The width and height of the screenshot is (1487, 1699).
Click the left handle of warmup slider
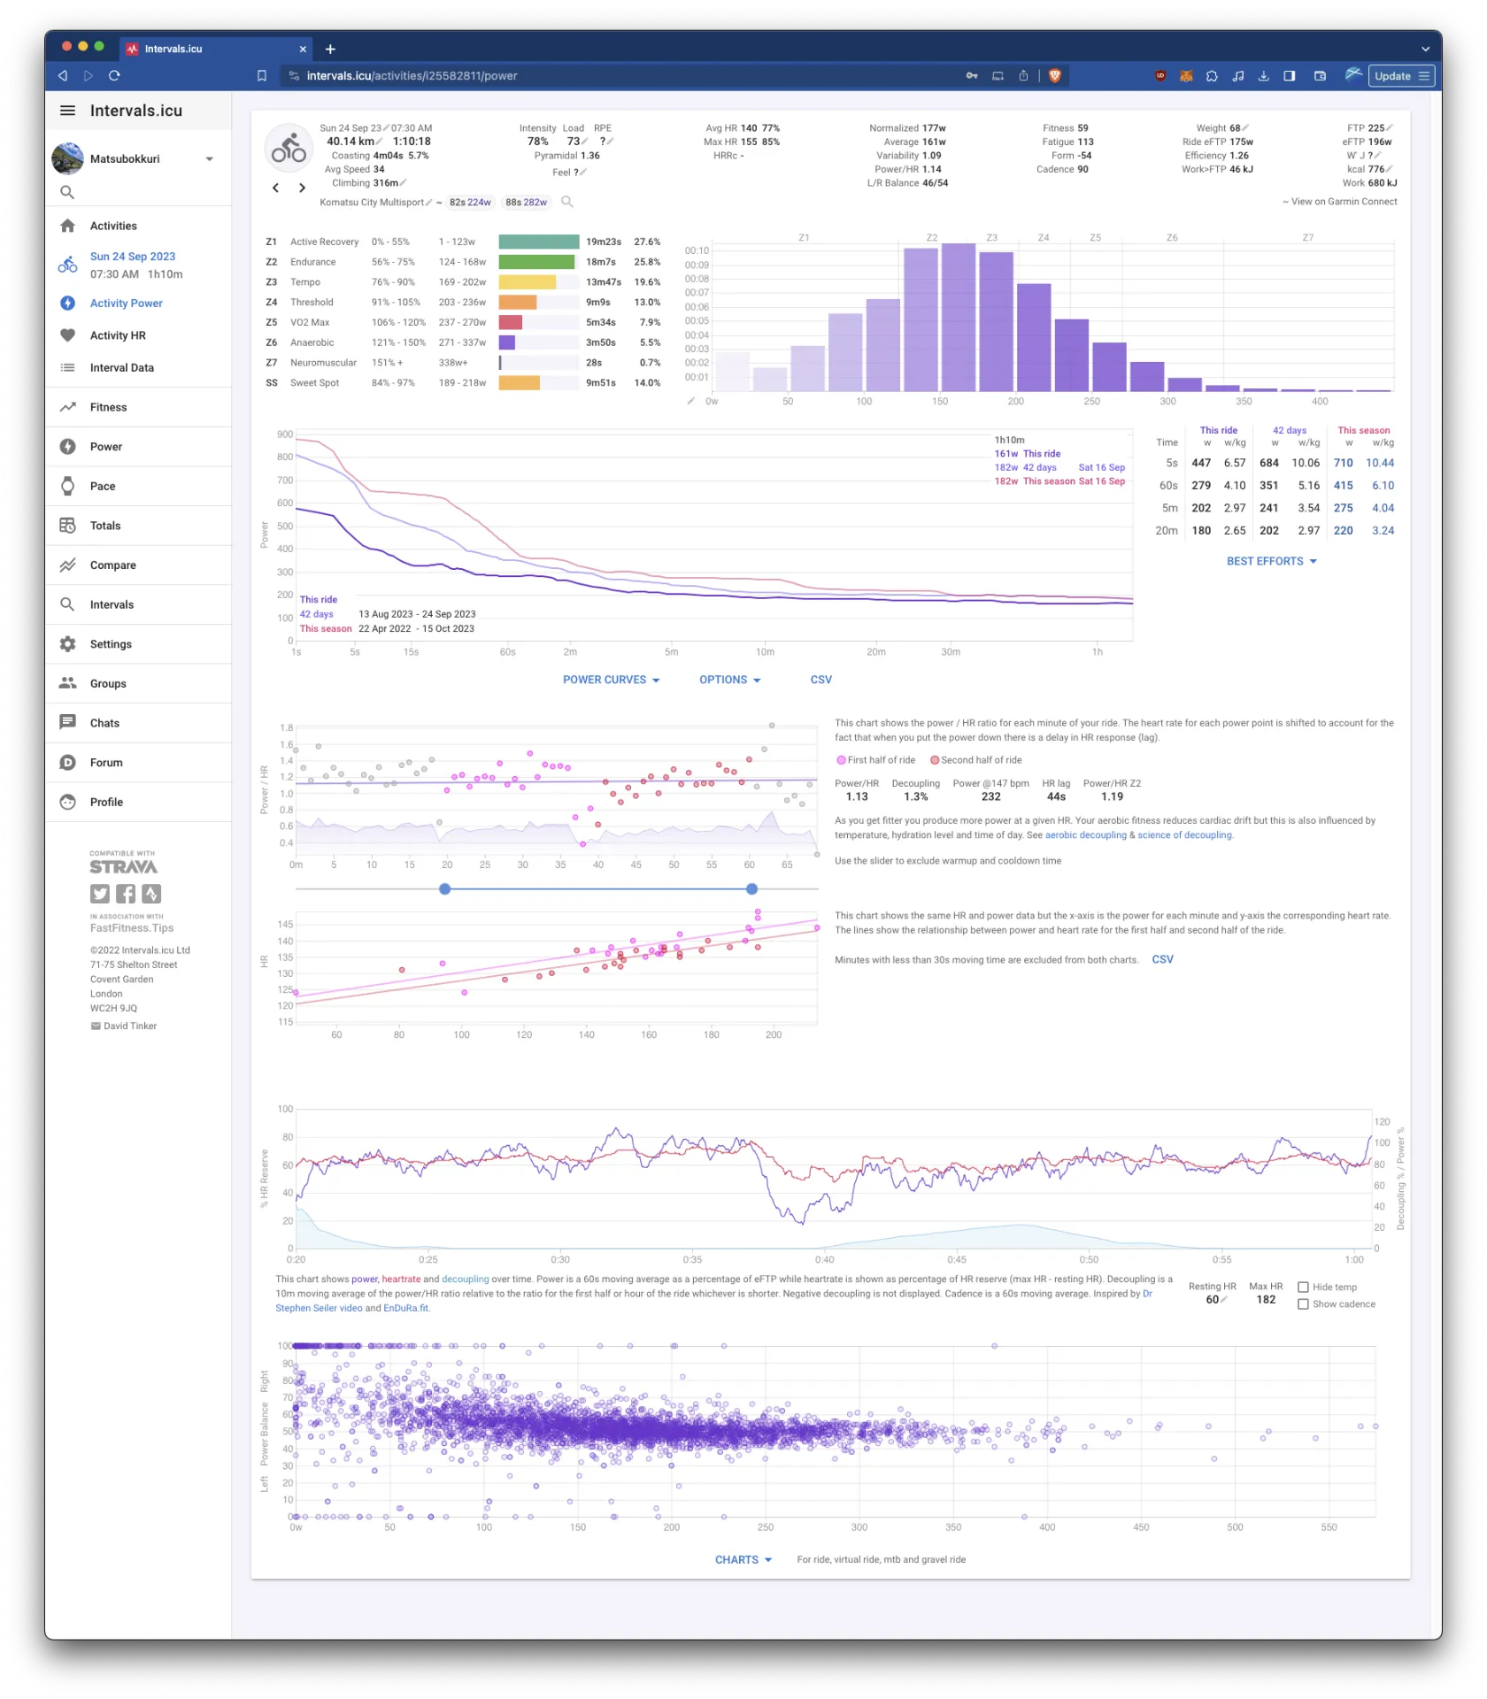(x=445, y=888)
